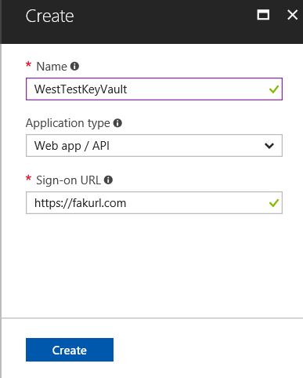This screenshot has width=303, height=378.
Task: Click the Name field containing WestTestKeyVault
Action: click(x=154, y=89)
